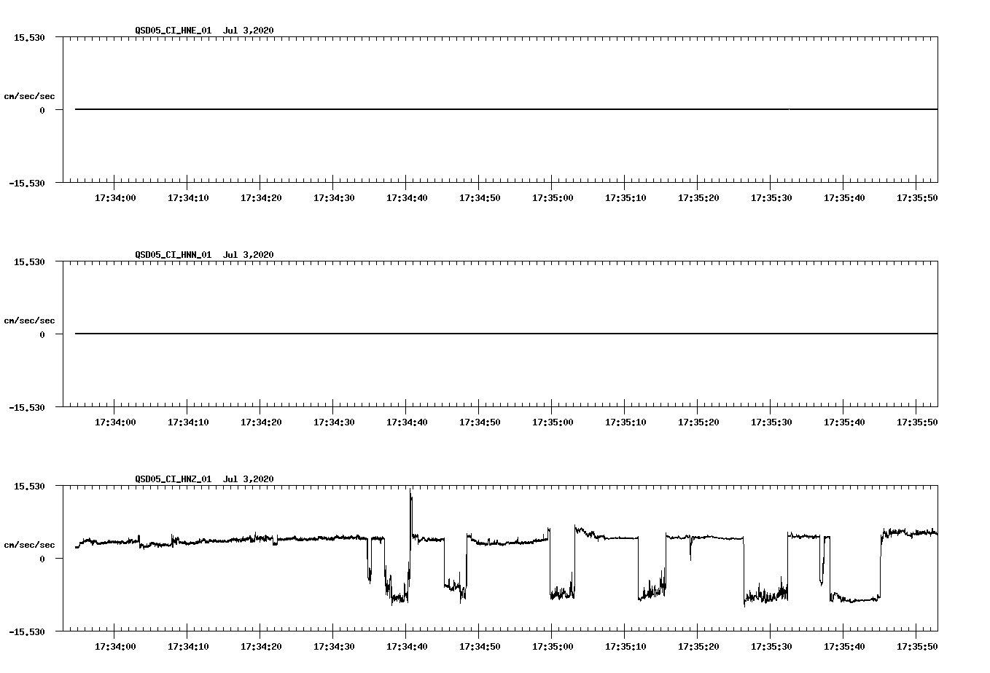
Task: Select the 15.530 upper limit on HNE chart
Action: pyautogui.click(x=29, y=37)
